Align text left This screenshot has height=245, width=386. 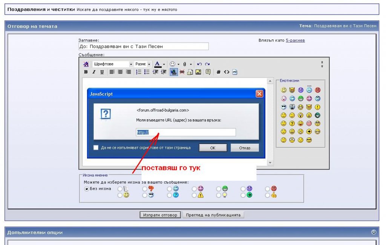pos(112,72)
